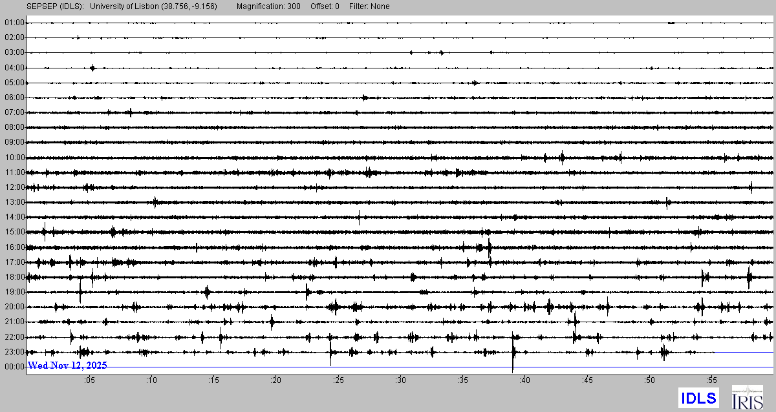Select the 10:00 hour trace label
Screen dimensions: 776x412
click(14, 158)
